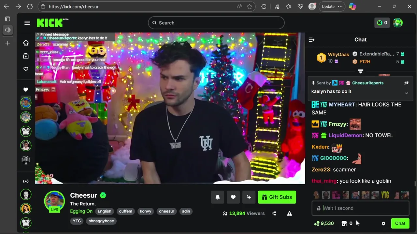Click the sparkle button beside Gift Subs

coord(249,197)
